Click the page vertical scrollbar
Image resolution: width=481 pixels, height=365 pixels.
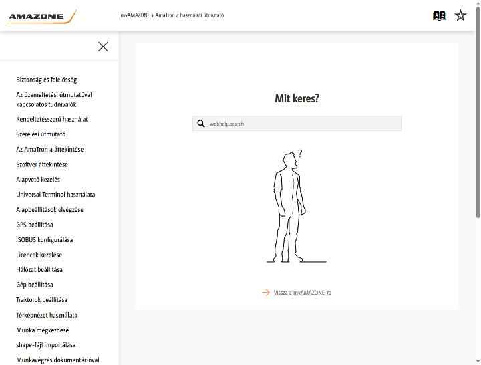pos(478,112)
